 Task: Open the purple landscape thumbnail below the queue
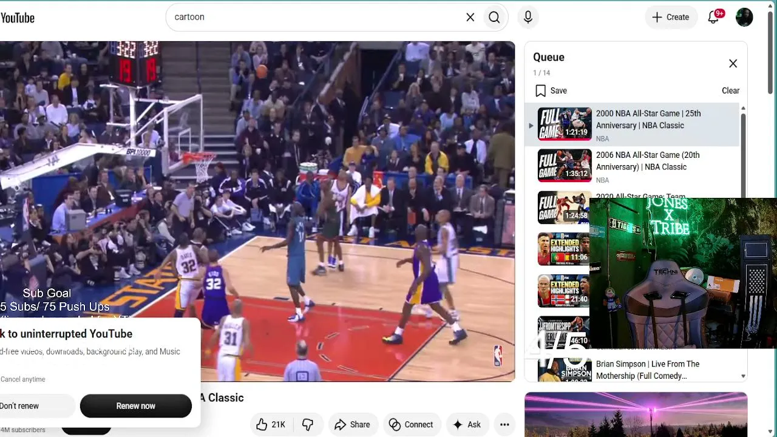636,415
